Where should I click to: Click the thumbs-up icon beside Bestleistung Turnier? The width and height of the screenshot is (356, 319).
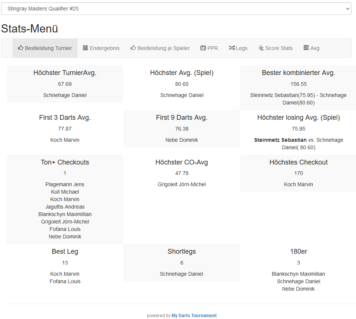(21, 48)
